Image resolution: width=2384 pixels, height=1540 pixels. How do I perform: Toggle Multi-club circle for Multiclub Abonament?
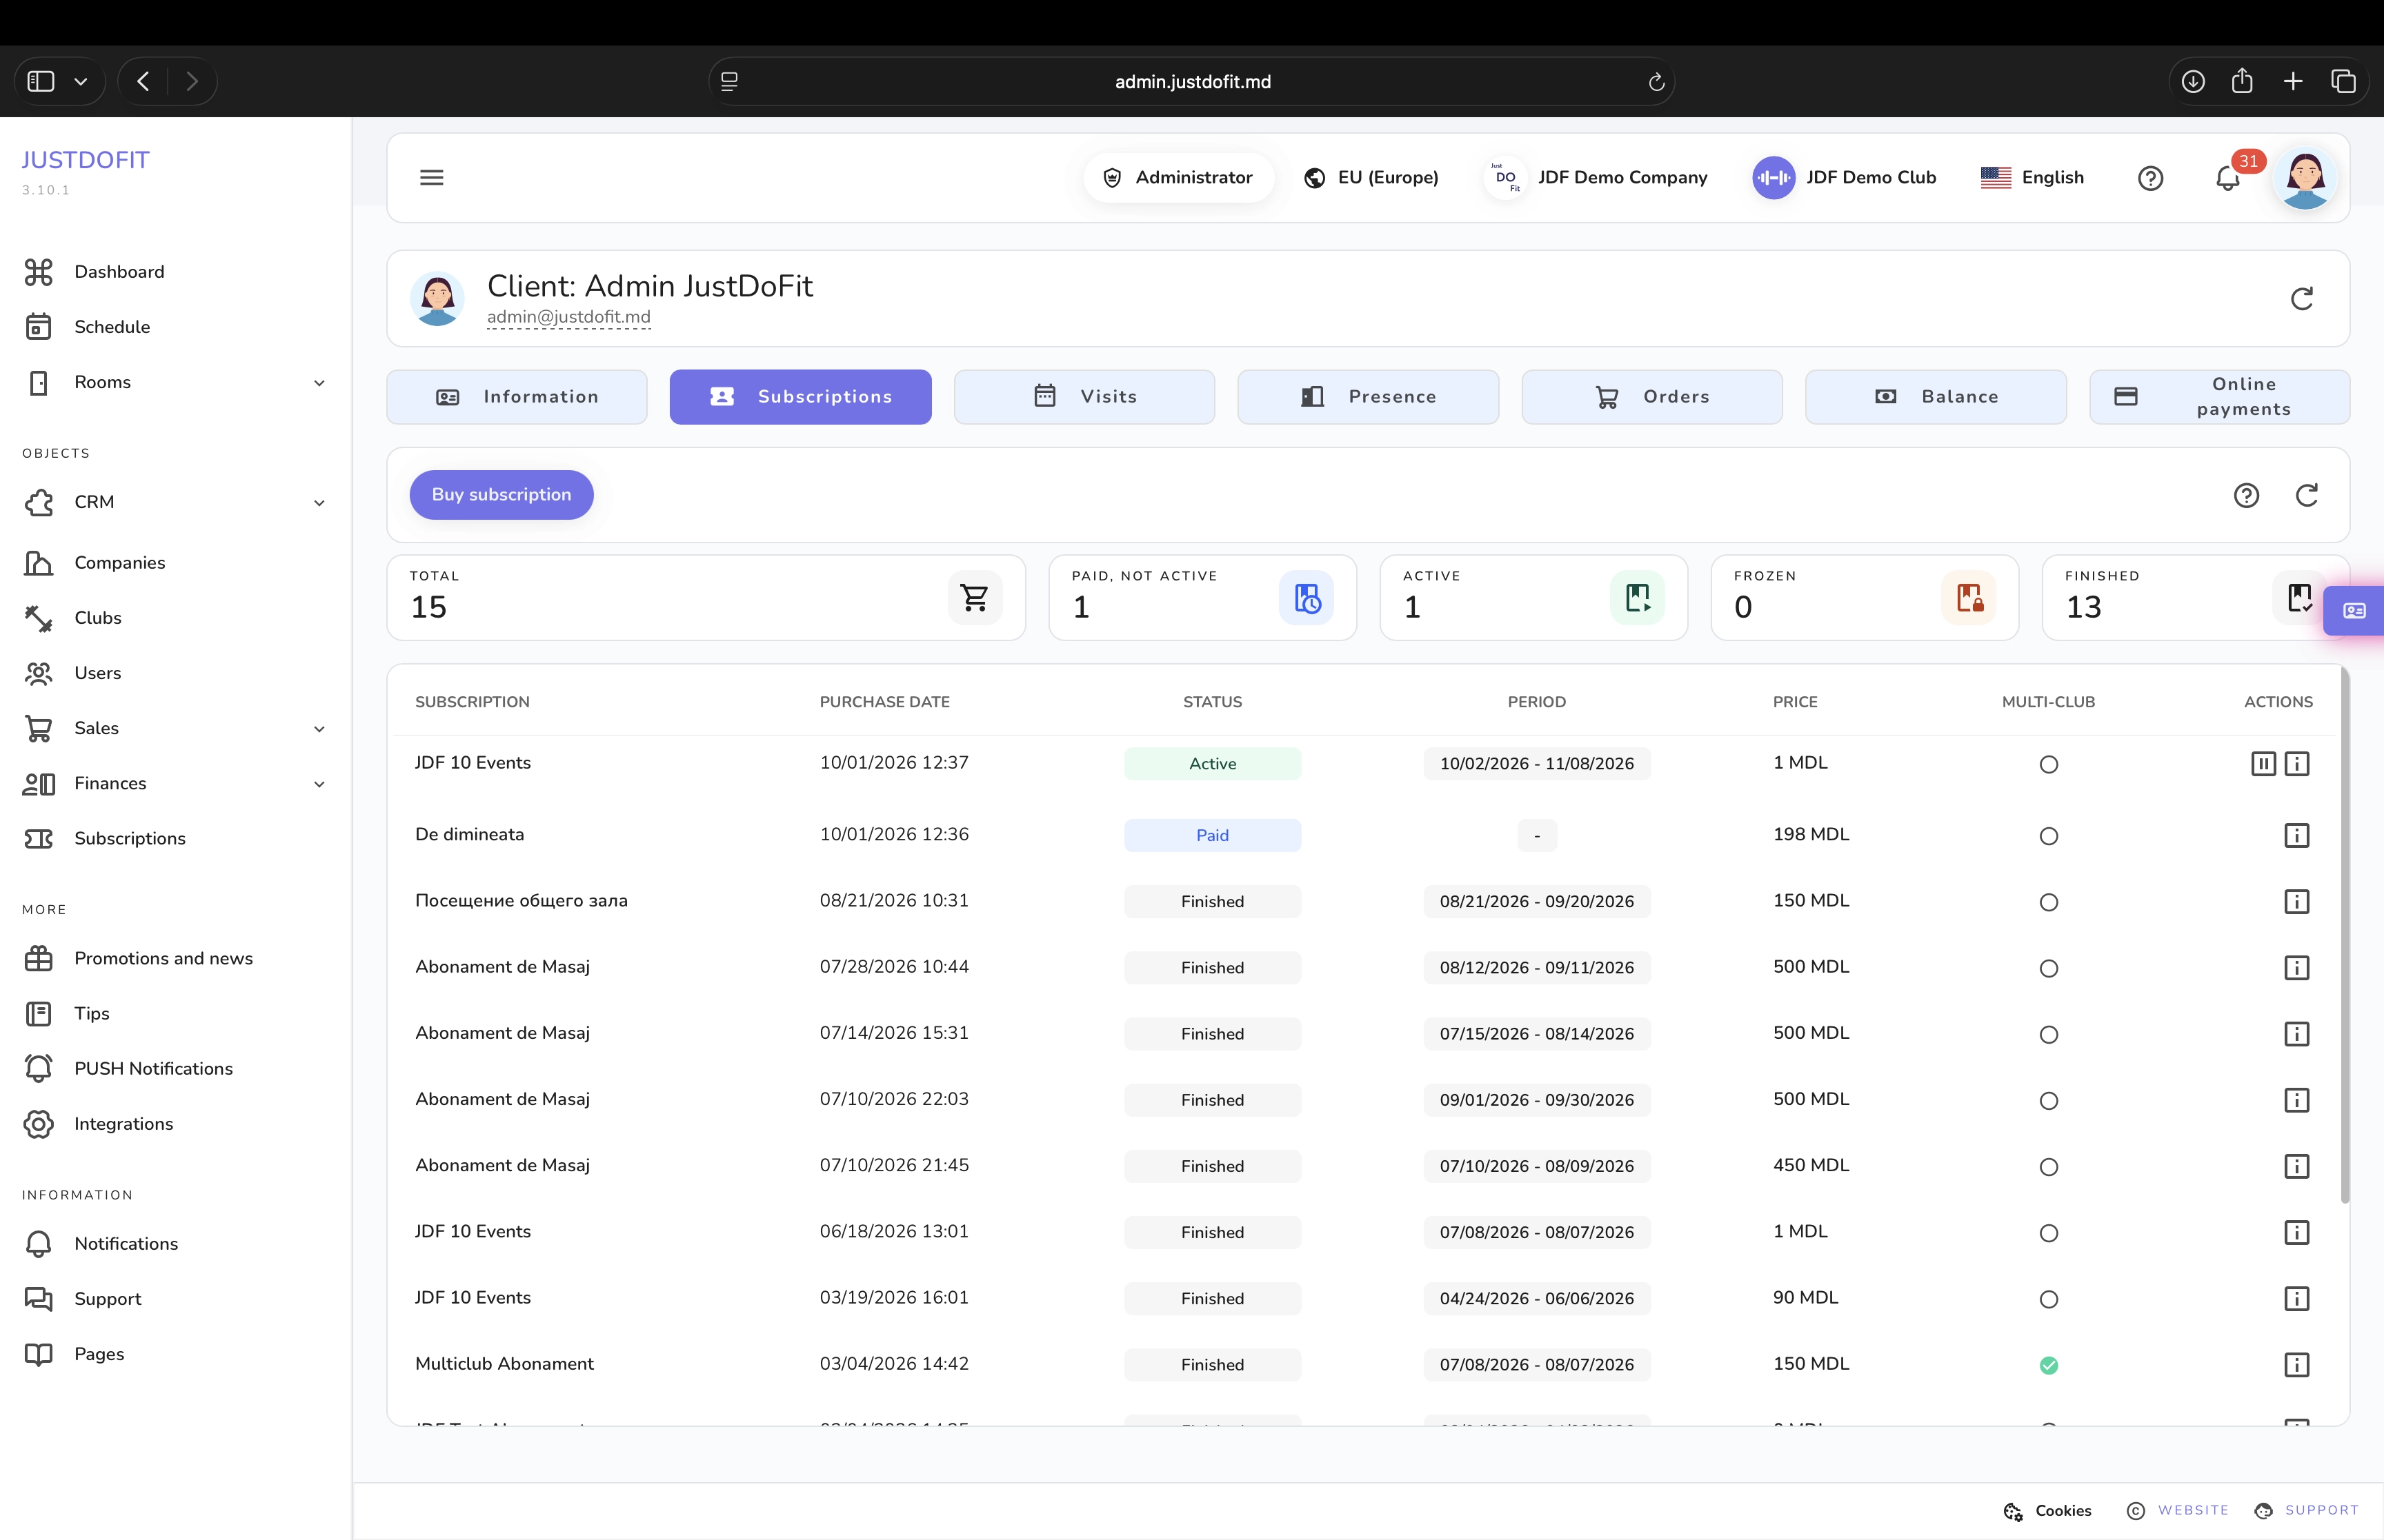coord(2048,1365)
